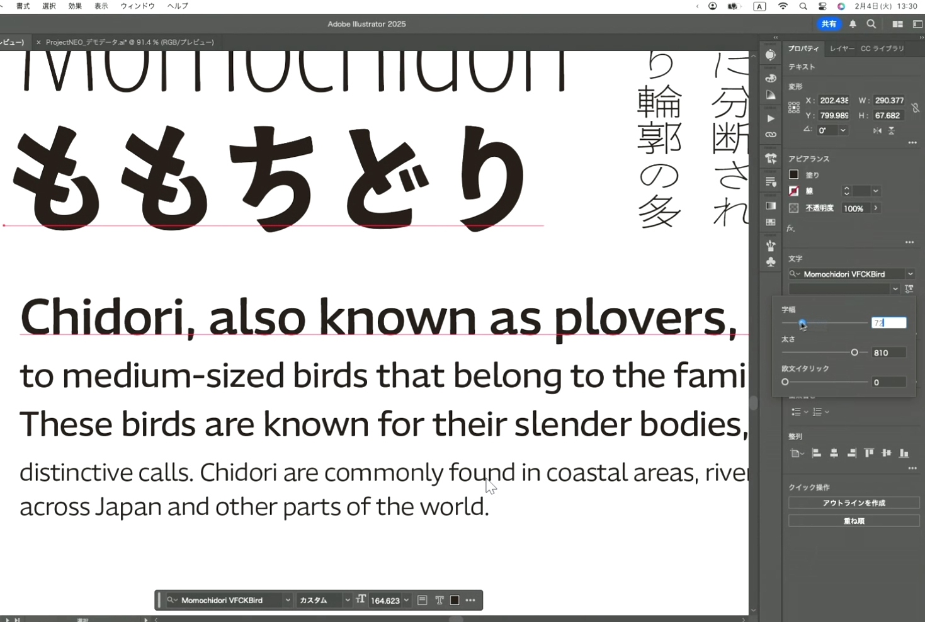Click the 字幅 width value field

point(888,323)
